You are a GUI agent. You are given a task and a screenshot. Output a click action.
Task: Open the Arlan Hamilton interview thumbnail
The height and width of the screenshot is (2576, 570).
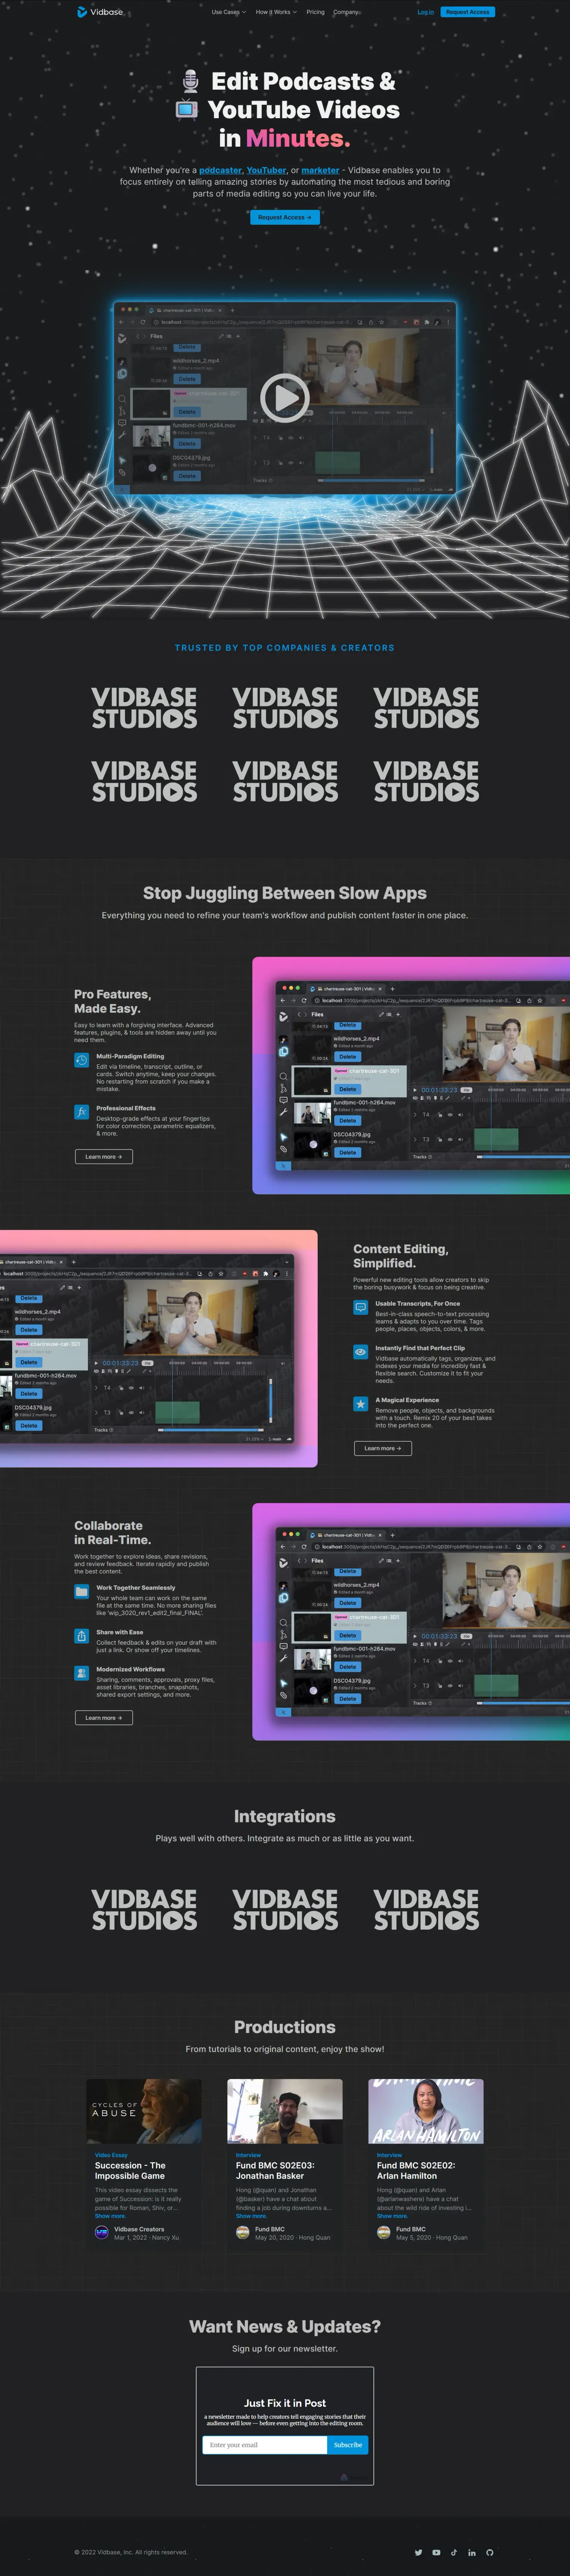tap(426, 2111)
